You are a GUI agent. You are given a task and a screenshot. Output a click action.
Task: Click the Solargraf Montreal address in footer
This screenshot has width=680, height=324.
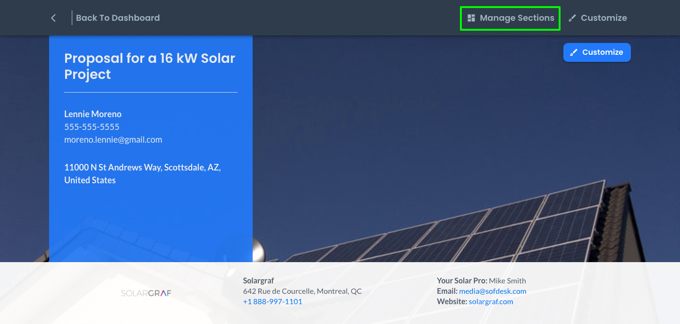[x=302, y=291]
